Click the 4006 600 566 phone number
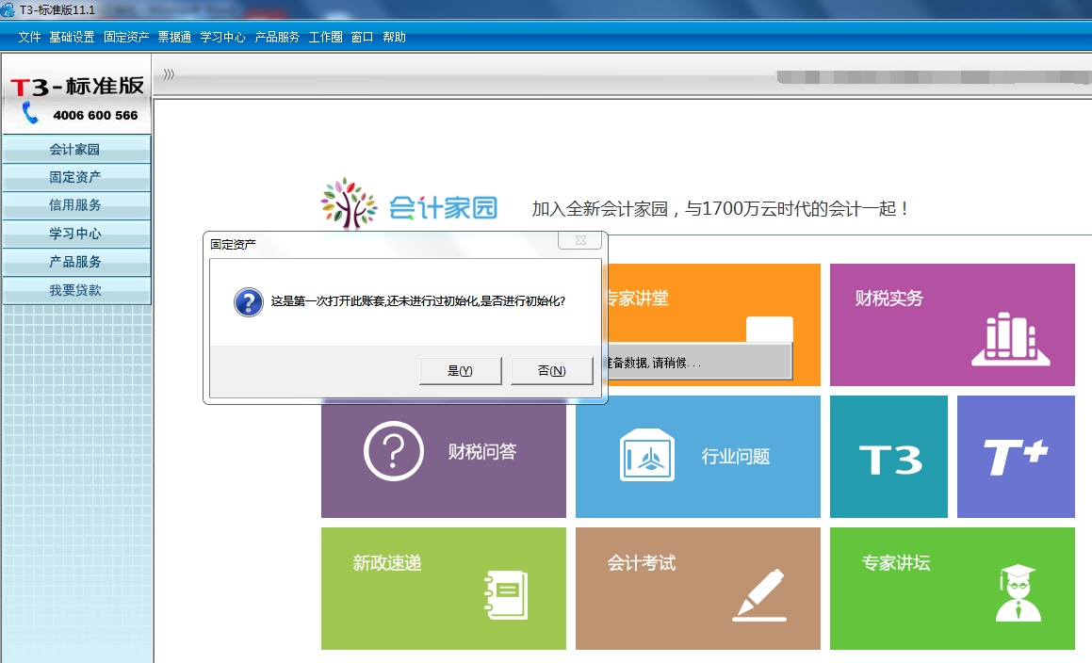This screenshot has width=1092, height=663. [95, 116]
